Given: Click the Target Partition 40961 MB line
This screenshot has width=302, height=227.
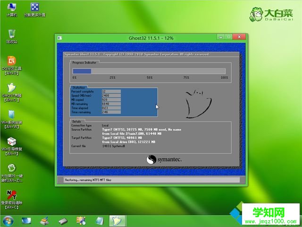Looking at the screenshot, I should pyautogui.click(x=122, y=138).
